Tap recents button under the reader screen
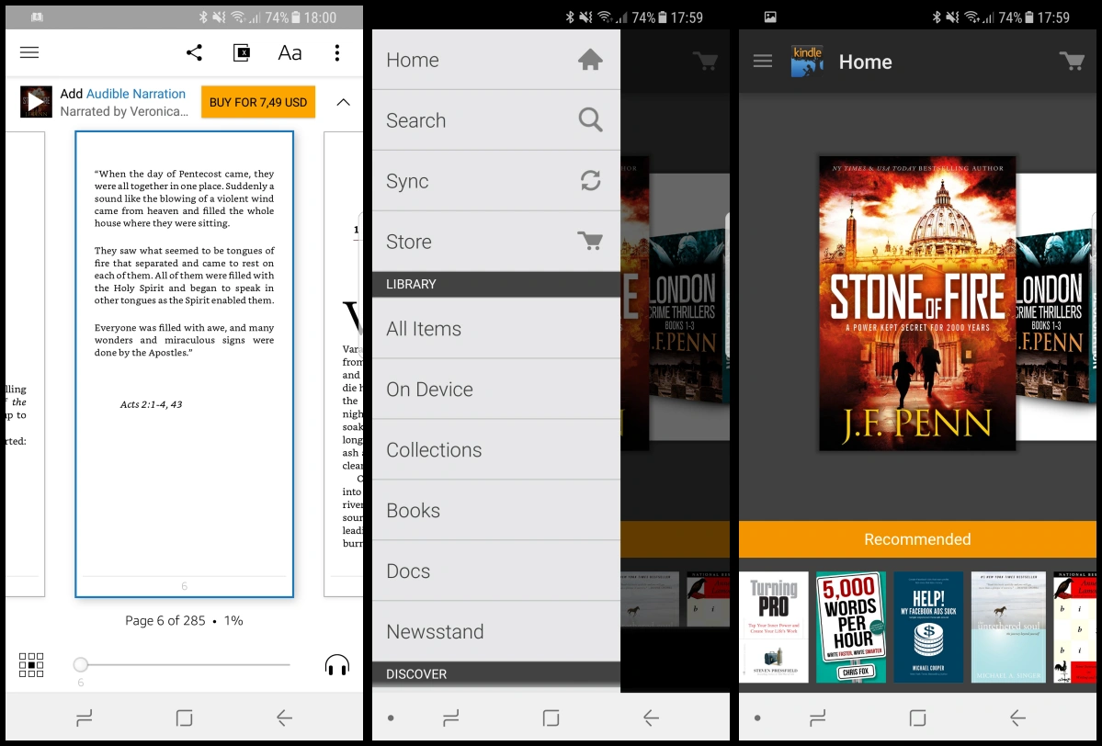 click(x=85, y=718)
